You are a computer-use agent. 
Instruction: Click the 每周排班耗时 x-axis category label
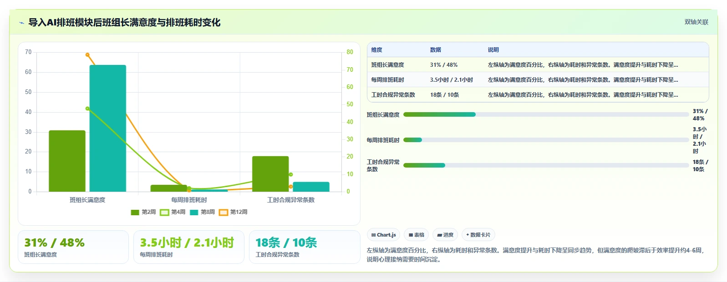(x=189, y=200)
